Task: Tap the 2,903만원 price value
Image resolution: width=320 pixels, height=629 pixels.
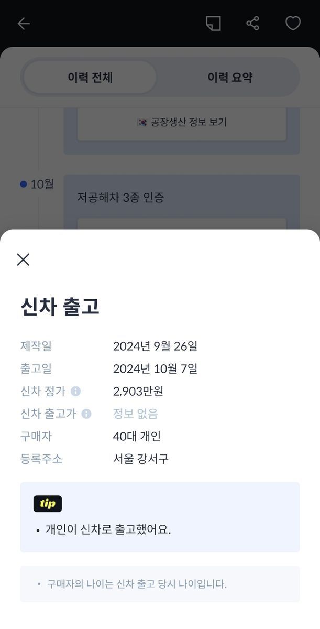Action: click(138, 392)
